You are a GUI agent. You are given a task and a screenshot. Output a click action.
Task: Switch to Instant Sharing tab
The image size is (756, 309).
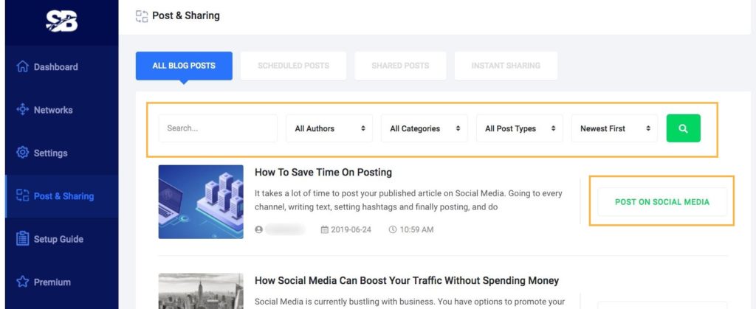click(x=506, y=66)
